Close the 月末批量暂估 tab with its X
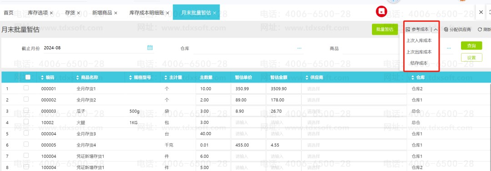The width and height of the screenshot is (491, 171). click(215, 13)
